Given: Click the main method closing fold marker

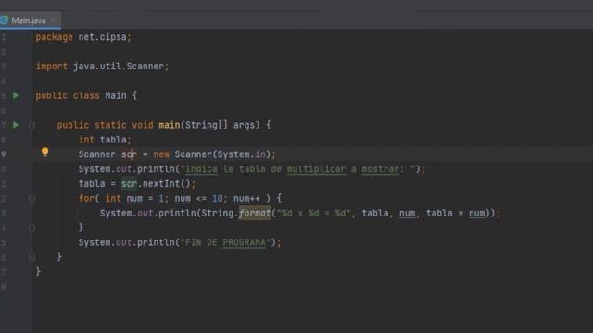Looking at the screenshot, I should [x=32, y=257].
